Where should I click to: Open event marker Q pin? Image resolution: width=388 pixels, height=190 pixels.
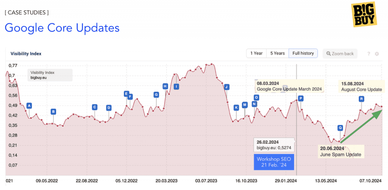coord(340,128)
